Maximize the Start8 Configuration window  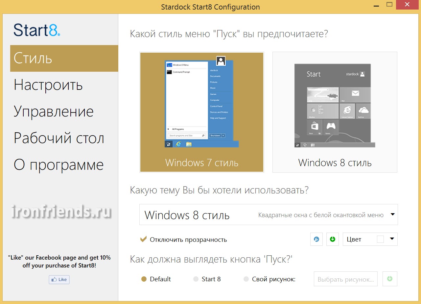point(390,5)
